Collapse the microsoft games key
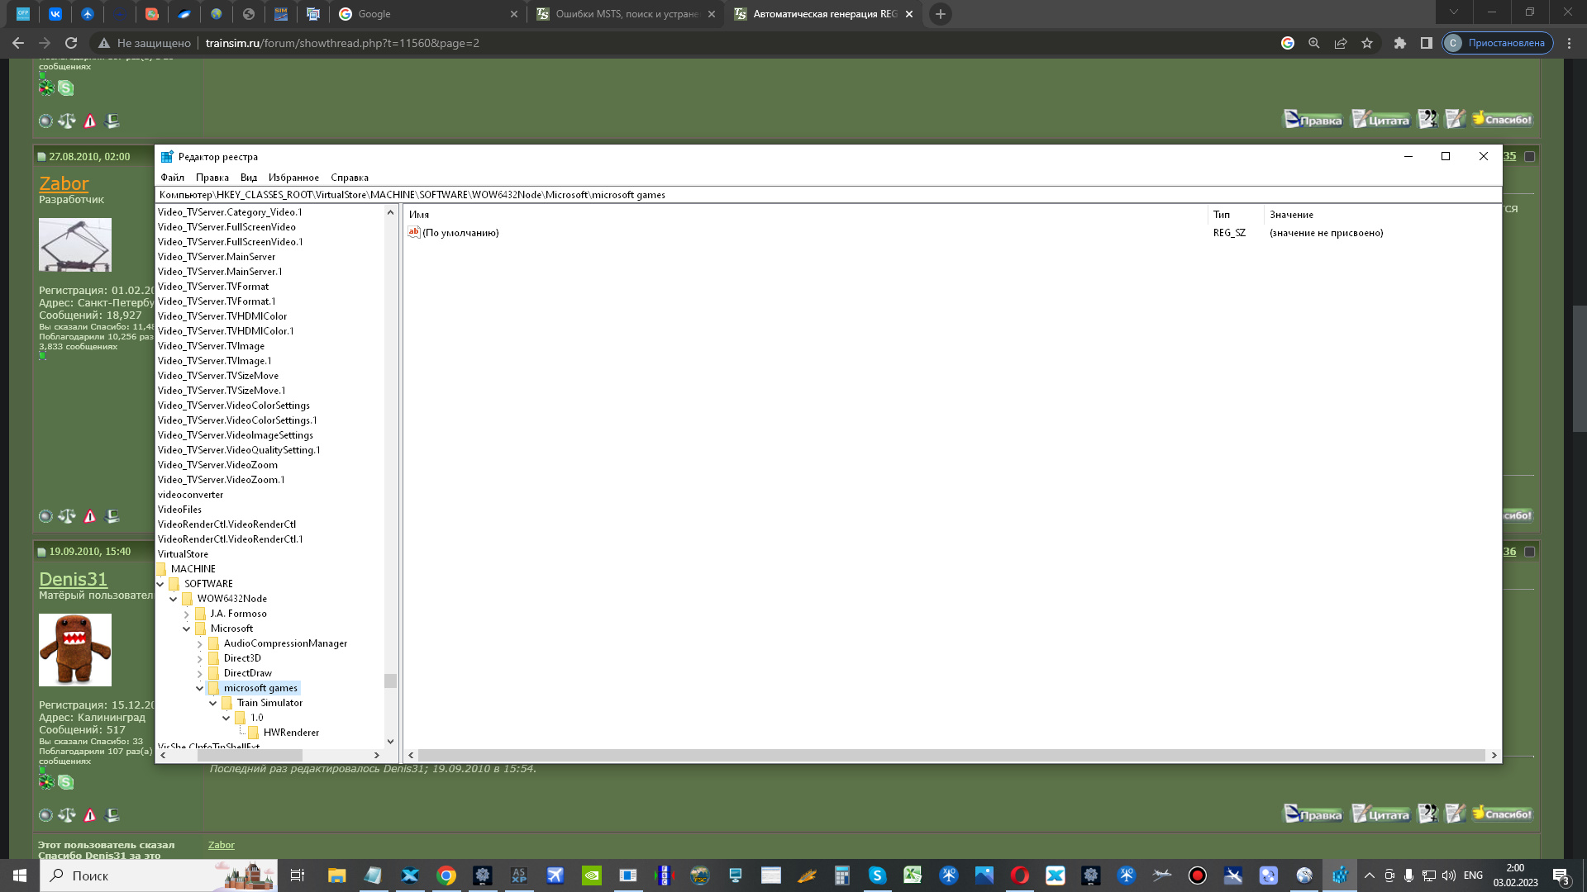Screen dimensions: 1587x892 tap(200, 688)
